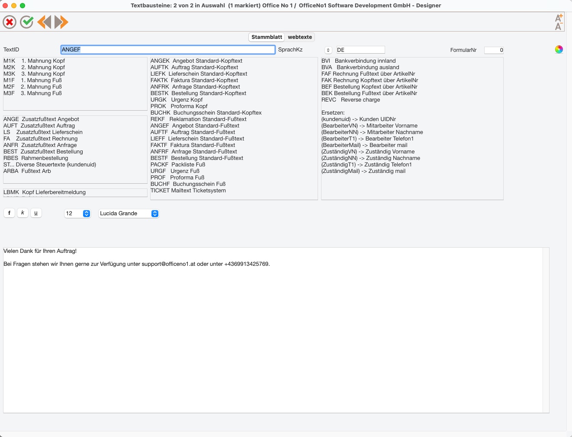Click the FormularNr input field
Image resolution: width=572 pixels, height=437 pixels.
click(494, 50)
